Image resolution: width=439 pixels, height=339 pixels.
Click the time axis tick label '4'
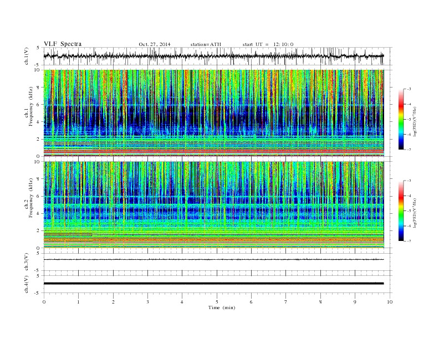(182, 302)
